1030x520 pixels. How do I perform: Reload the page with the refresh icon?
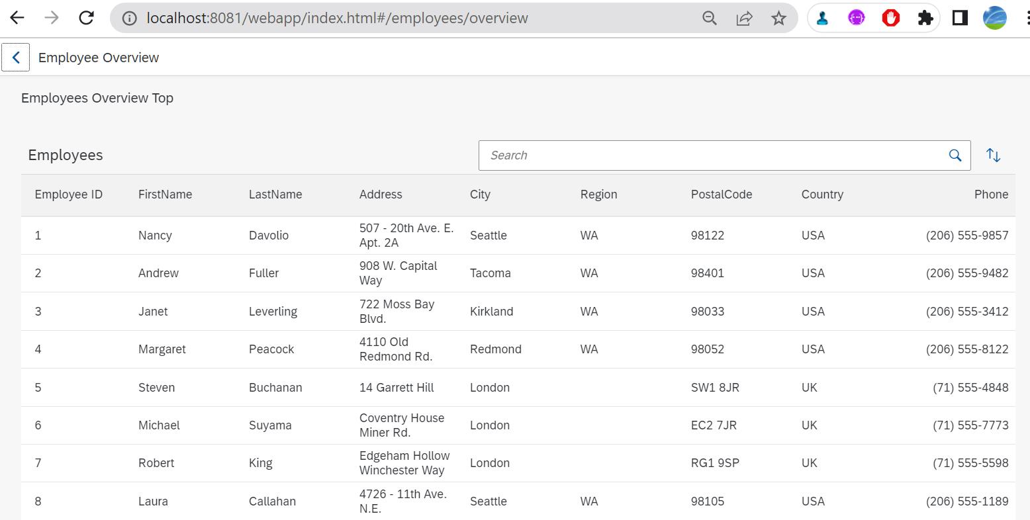[x=86, y=18]
